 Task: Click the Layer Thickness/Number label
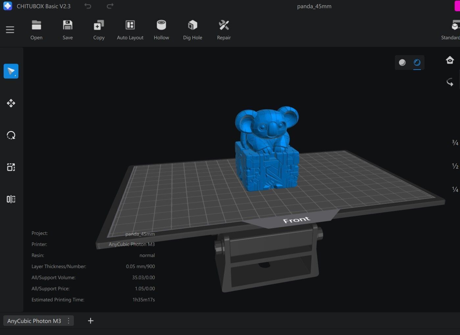[x=59, y=266]
